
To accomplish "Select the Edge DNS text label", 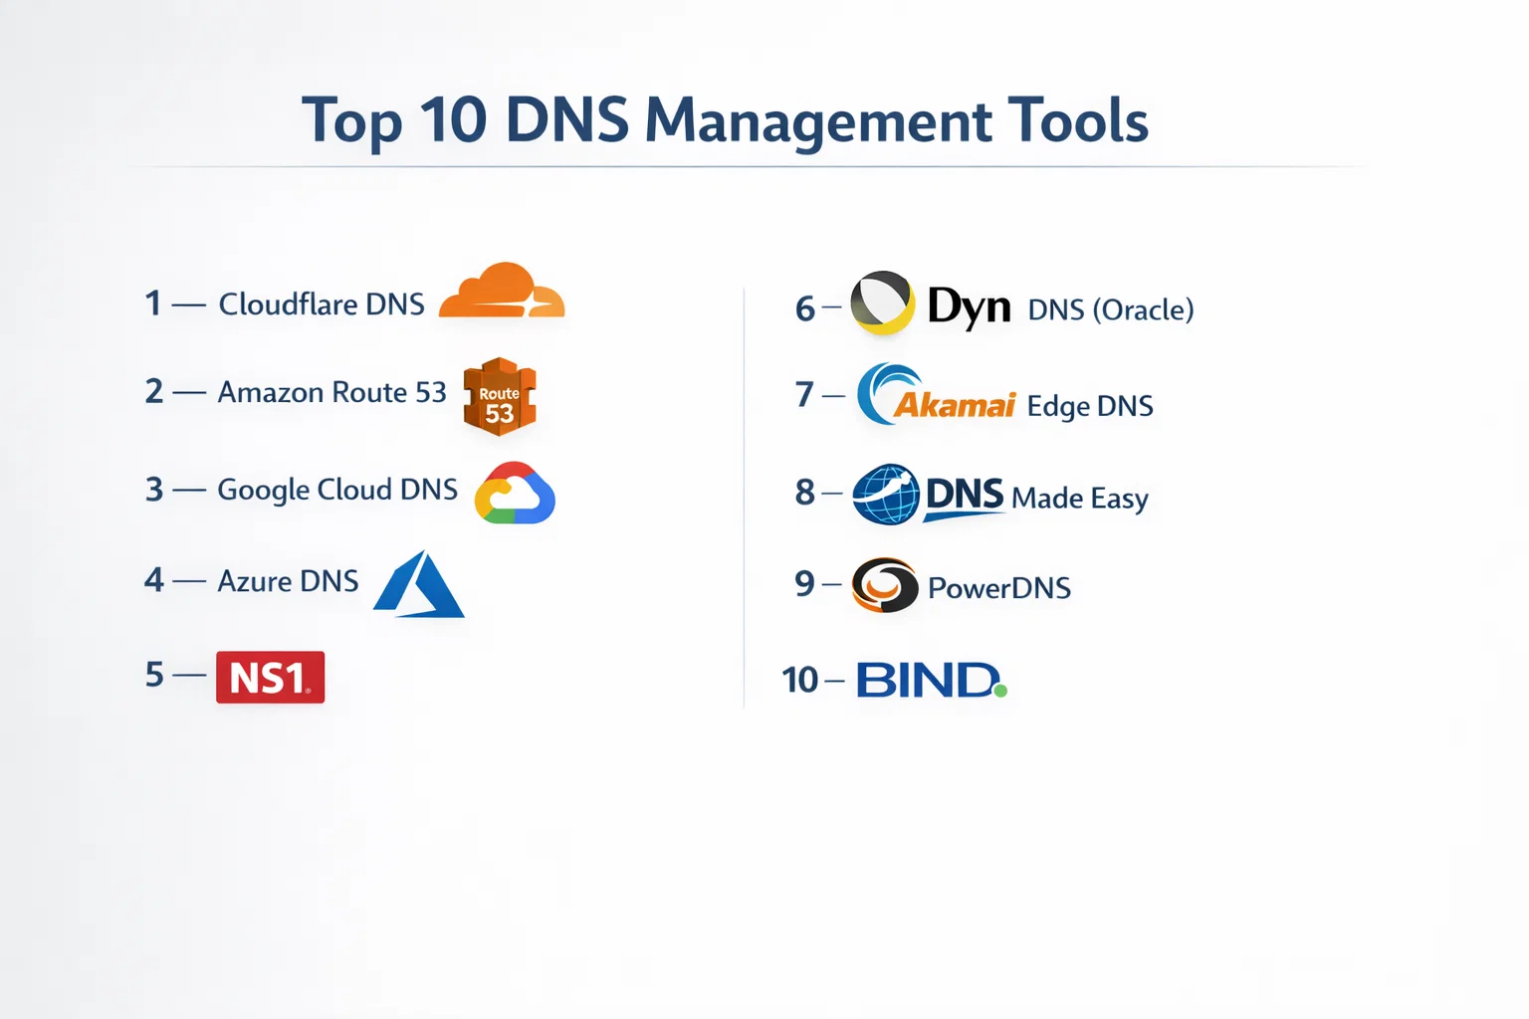I will tap(1090, 406).
